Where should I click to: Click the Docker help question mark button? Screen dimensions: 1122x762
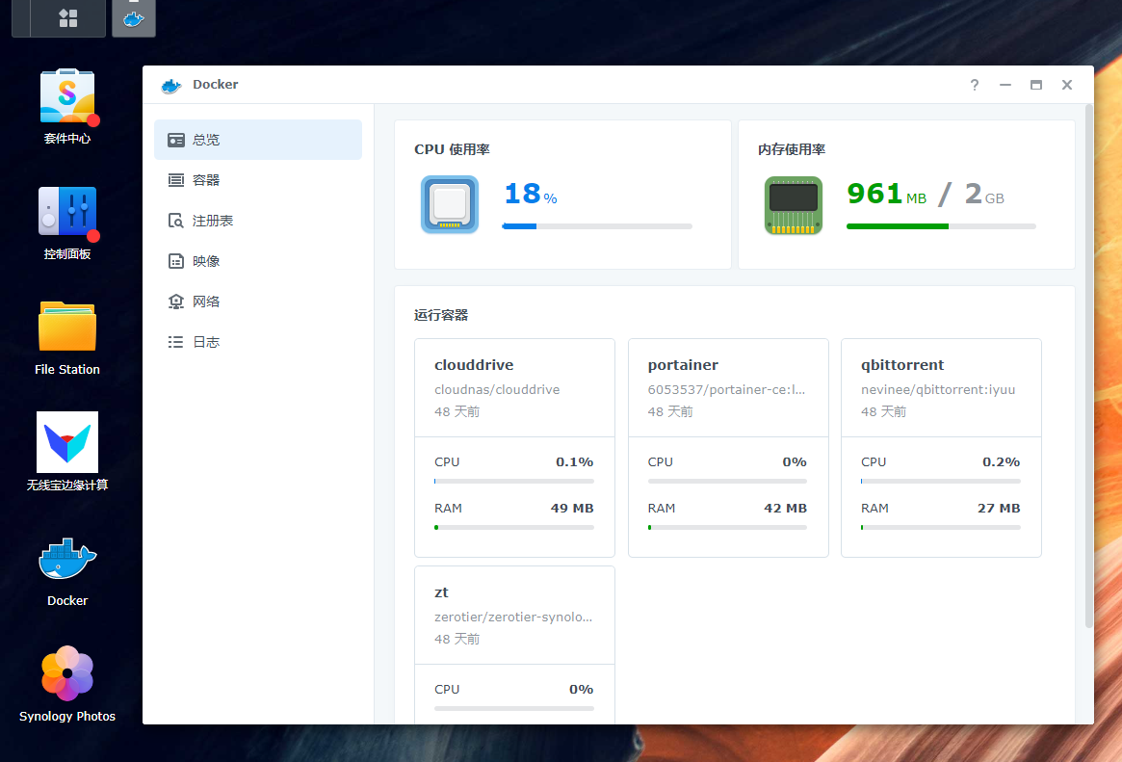[x=975, y=85]
